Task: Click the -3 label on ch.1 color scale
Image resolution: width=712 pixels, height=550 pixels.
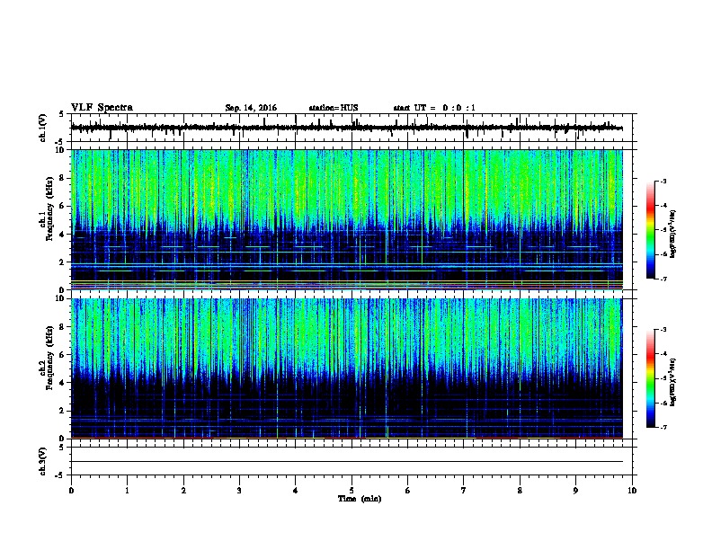Action: click(x=663, y=182)
